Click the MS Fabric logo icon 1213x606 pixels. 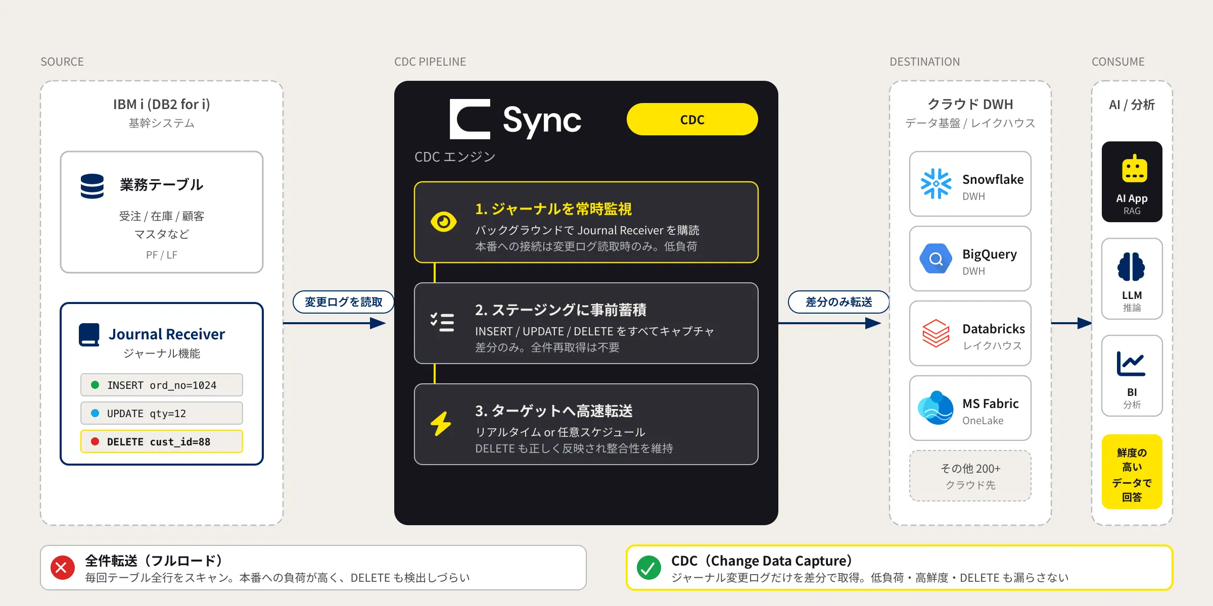936,408
